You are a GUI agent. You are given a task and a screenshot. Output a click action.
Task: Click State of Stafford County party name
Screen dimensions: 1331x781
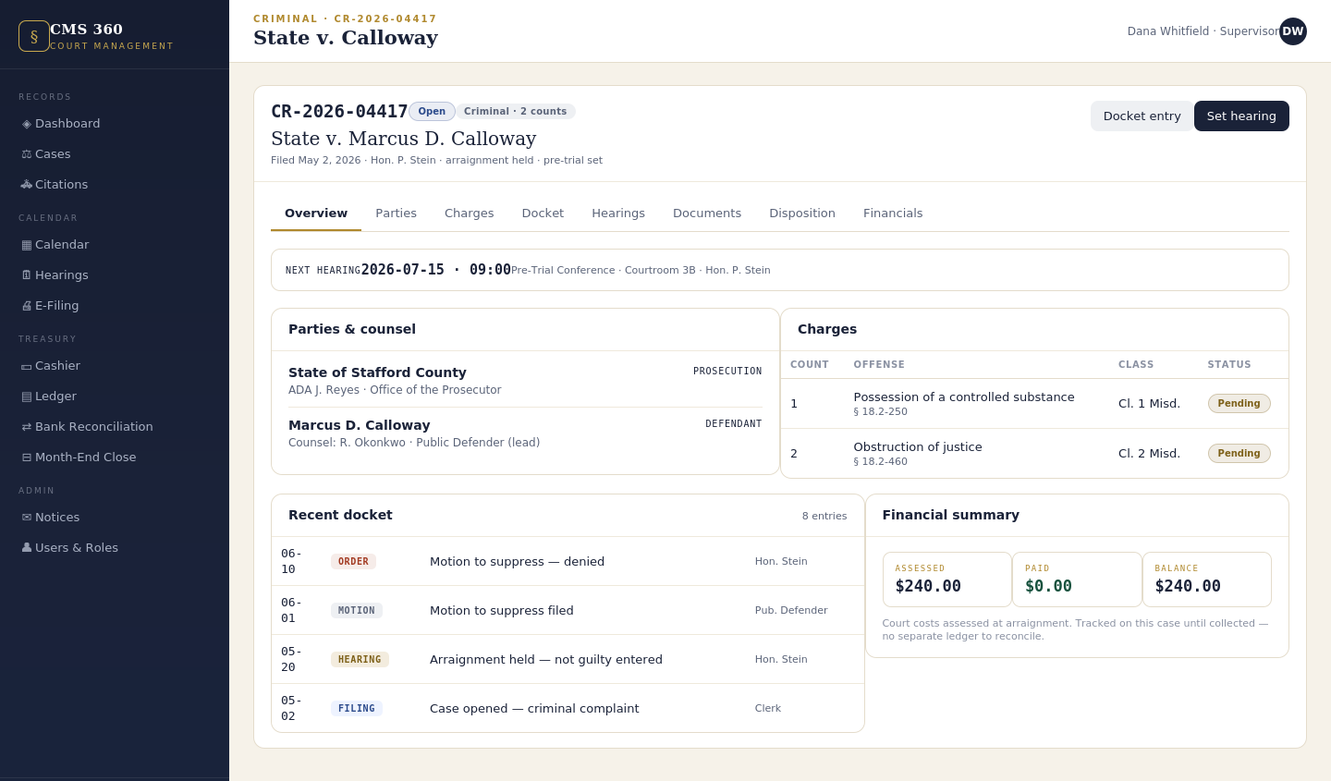click(377, 372)
